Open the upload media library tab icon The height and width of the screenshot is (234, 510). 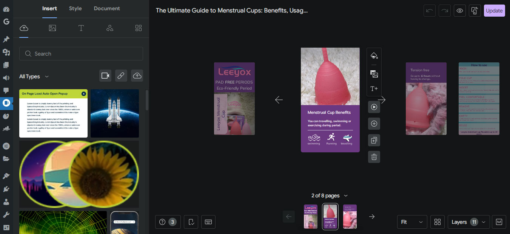(x=24, y=28)
